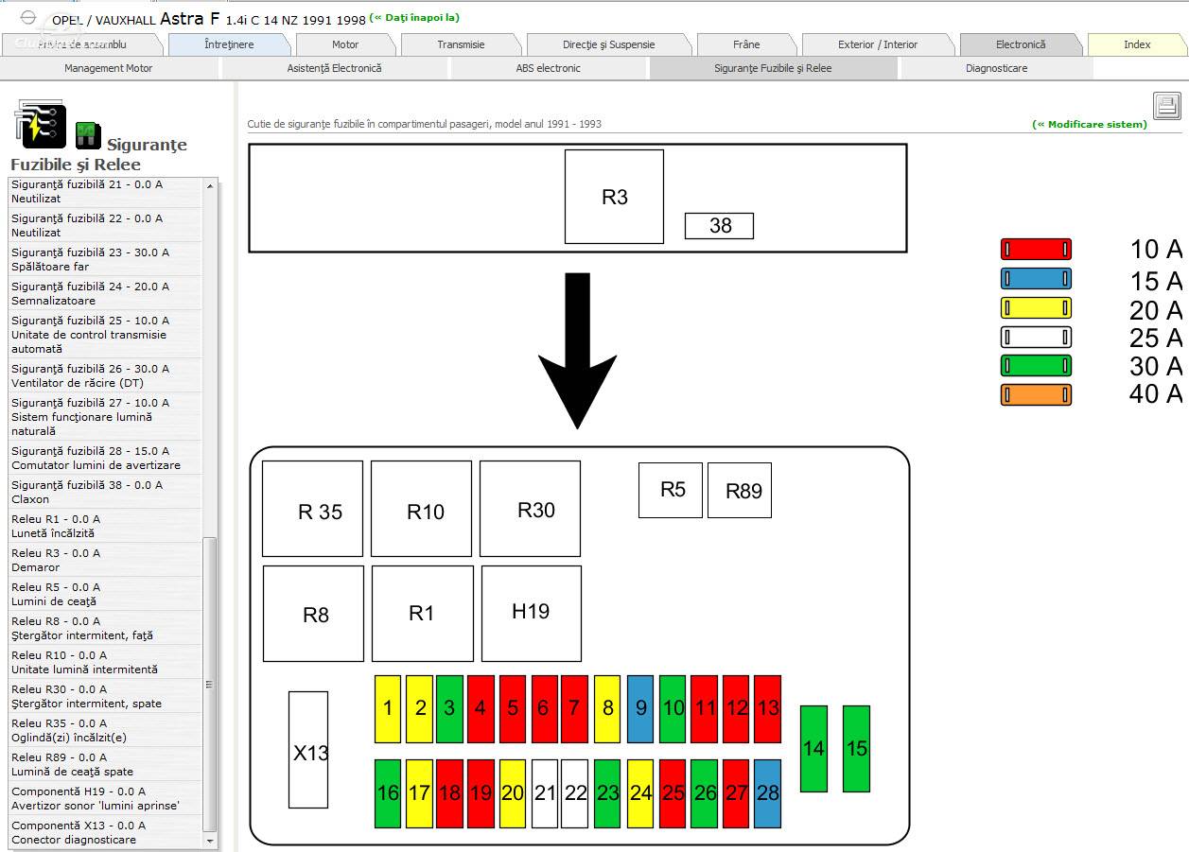Click the fuse box panel icon

pyautogui.click(x=40, y=124)
